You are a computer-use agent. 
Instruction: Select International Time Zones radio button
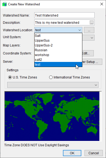pos(51,77)
